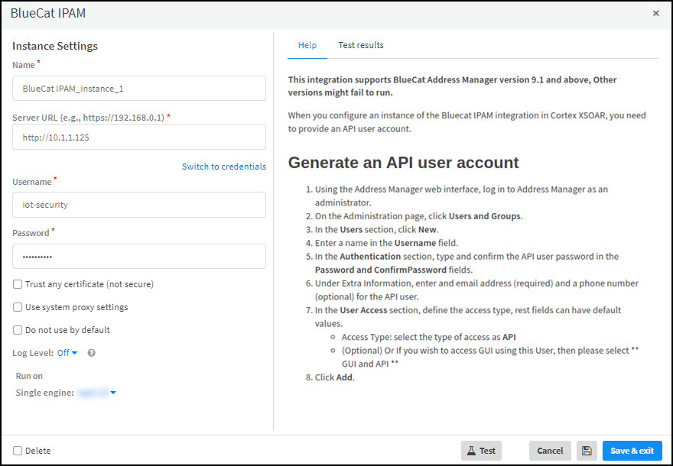The height and width of the screenshot is (466, 673).
Task: Click into the Username field
Action: point(139,205)
